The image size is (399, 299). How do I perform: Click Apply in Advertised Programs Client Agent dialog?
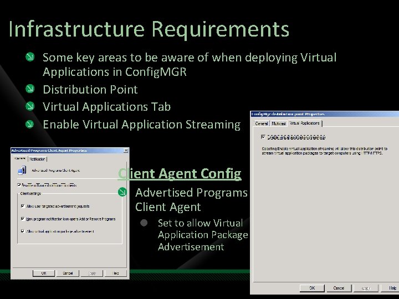[91, 274]
